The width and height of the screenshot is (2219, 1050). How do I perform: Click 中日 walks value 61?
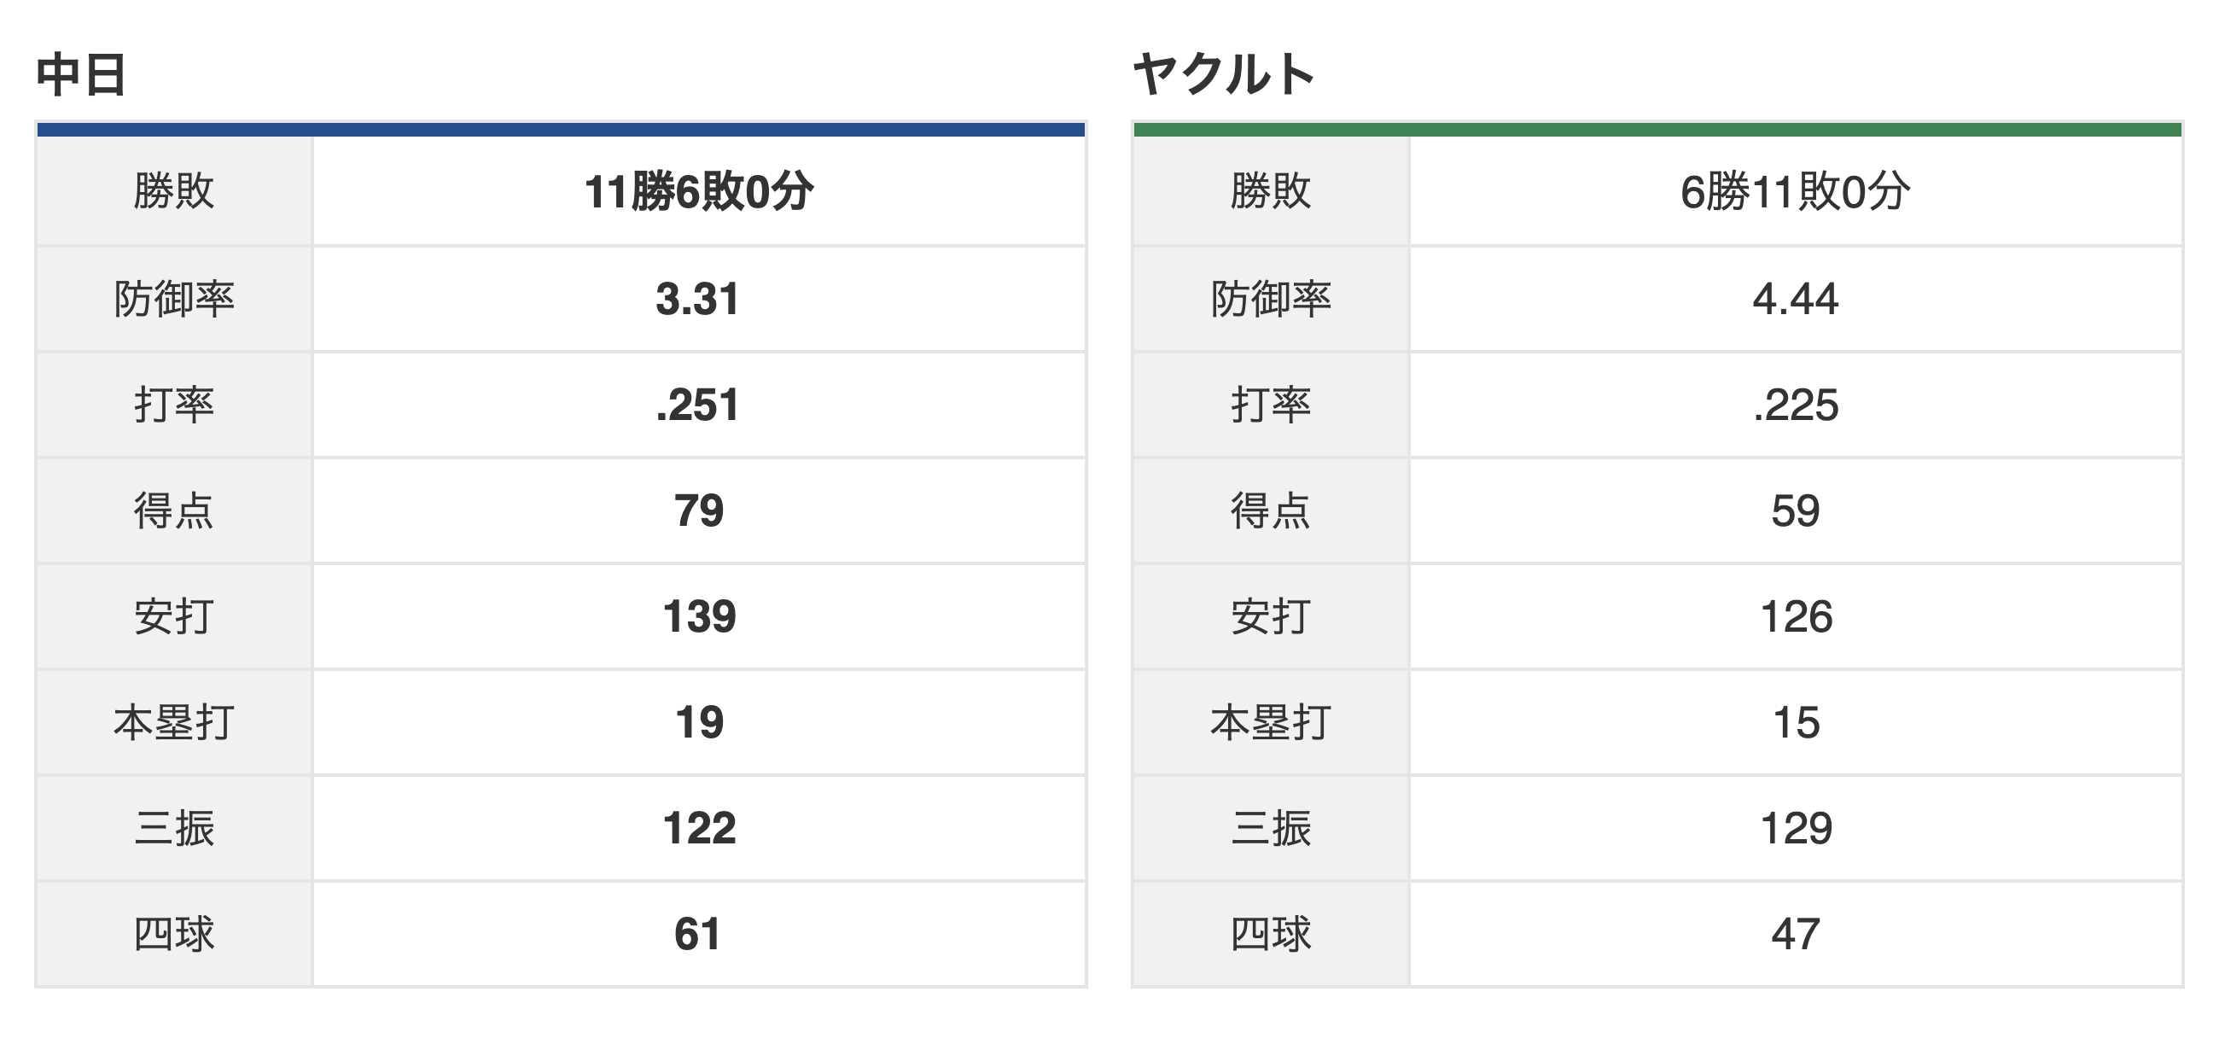point(697,935)
